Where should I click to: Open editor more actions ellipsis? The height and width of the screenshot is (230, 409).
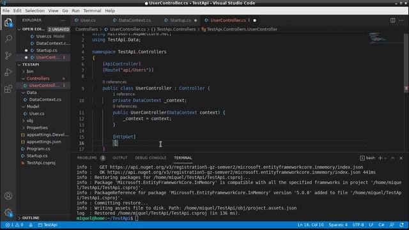(x=401, y=20)
